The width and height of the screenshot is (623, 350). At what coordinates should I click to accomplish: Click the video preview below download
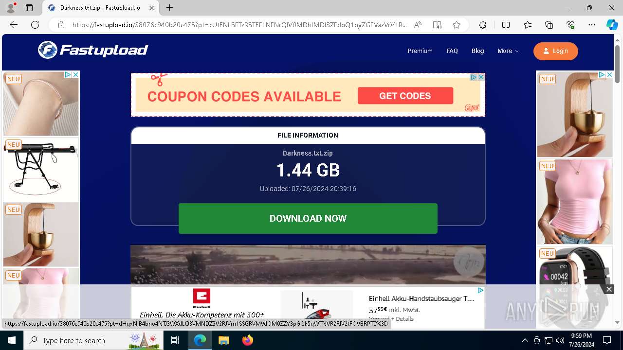308,265
